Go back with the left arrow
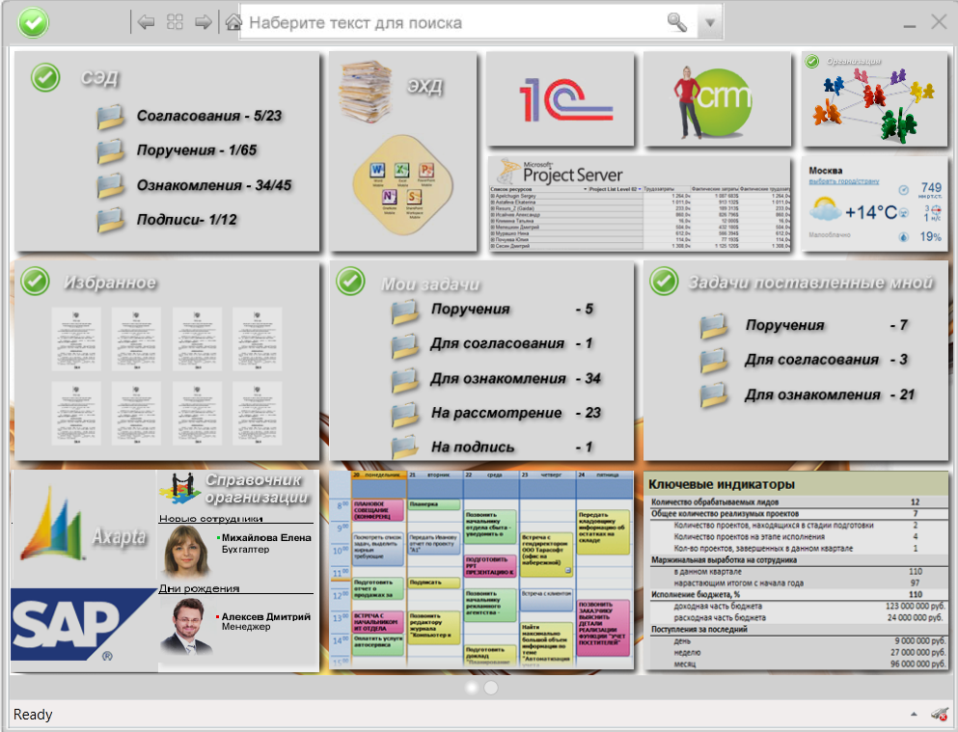The height and width of the screenshot is (732, 958). point(147,22)
